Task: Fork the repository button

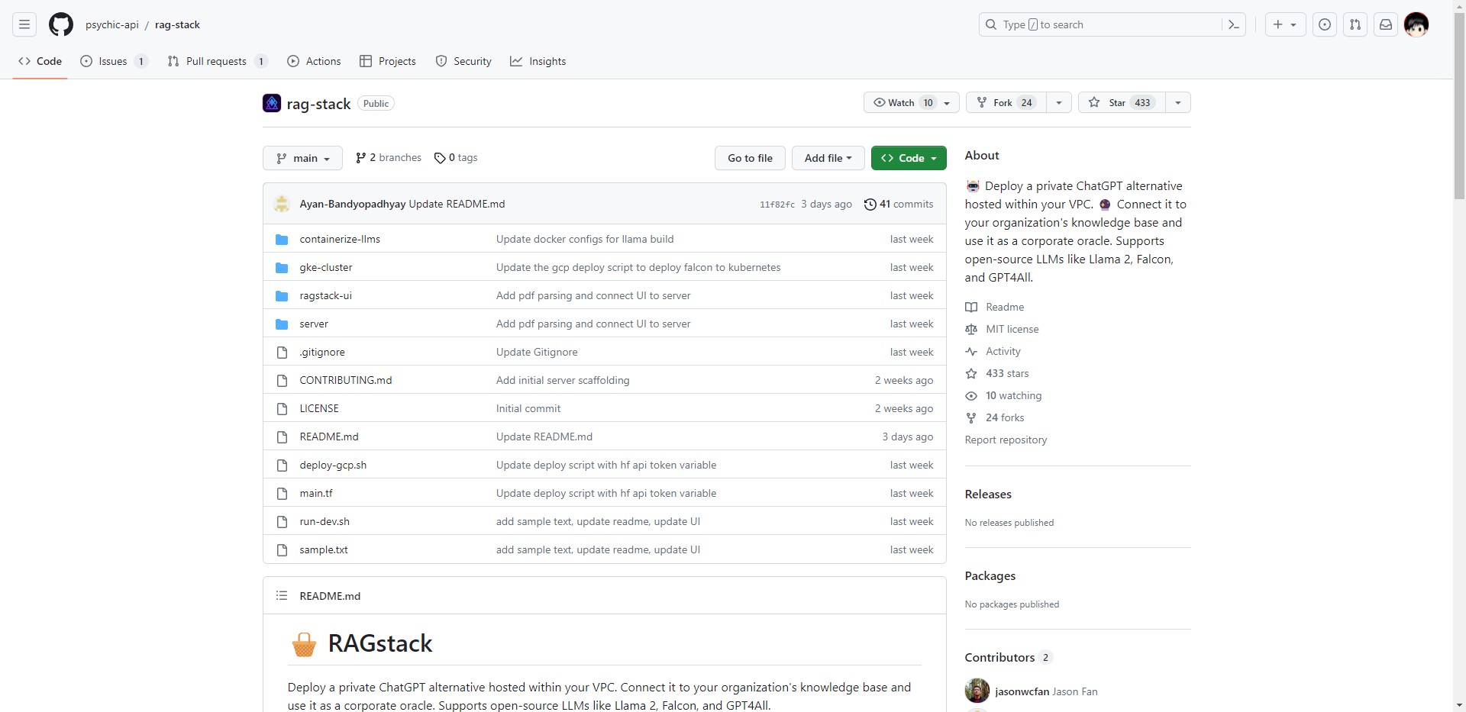Action: [x=1006, y=102]
